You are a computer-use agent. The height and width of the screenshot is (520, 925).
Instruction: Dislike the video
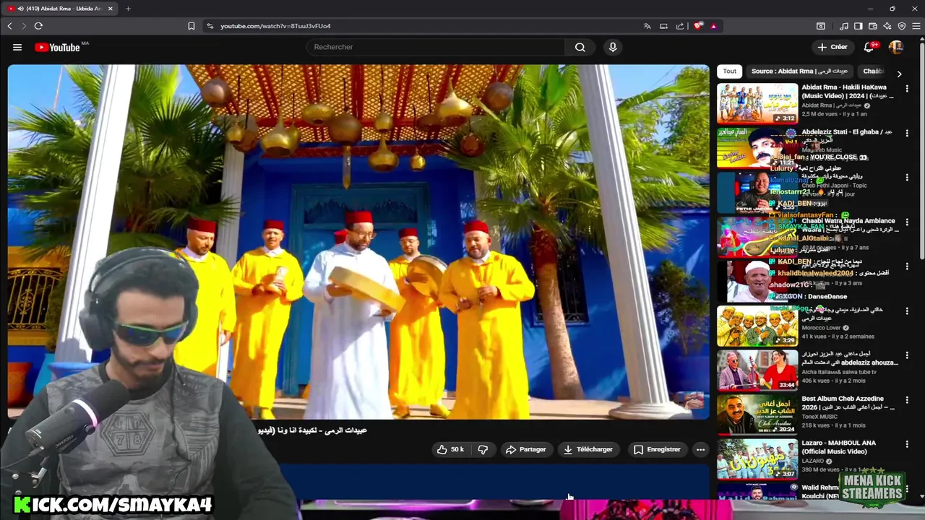click(483, 449)
